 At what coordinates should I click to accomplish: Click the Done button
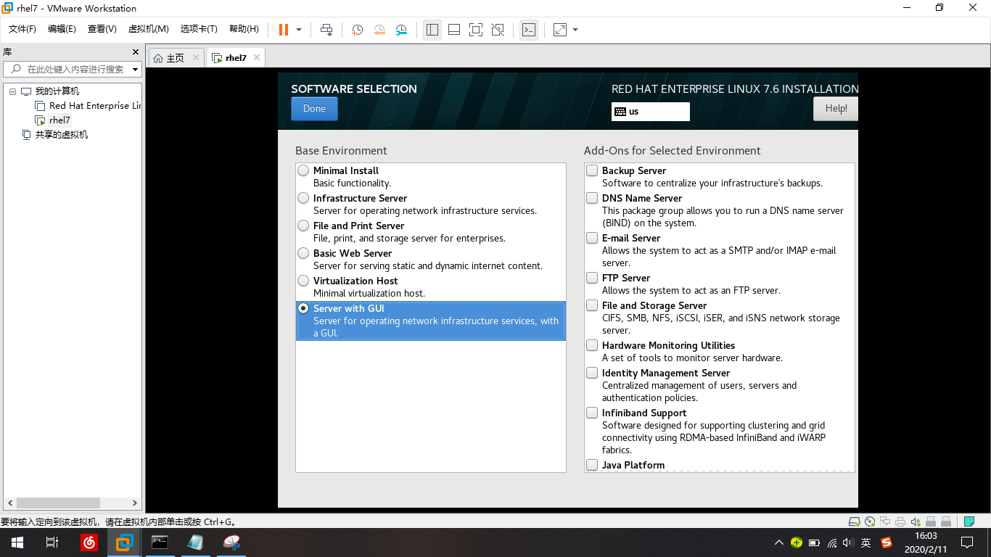(314, 109)
